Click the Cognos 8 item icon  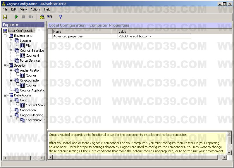(23, 56)
